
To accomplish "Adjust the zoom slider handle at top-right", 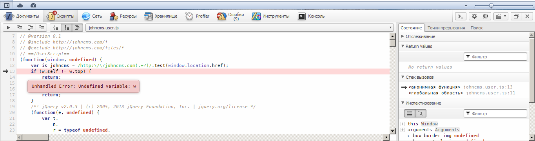I will pyautogui.click(x=491, y=5).
